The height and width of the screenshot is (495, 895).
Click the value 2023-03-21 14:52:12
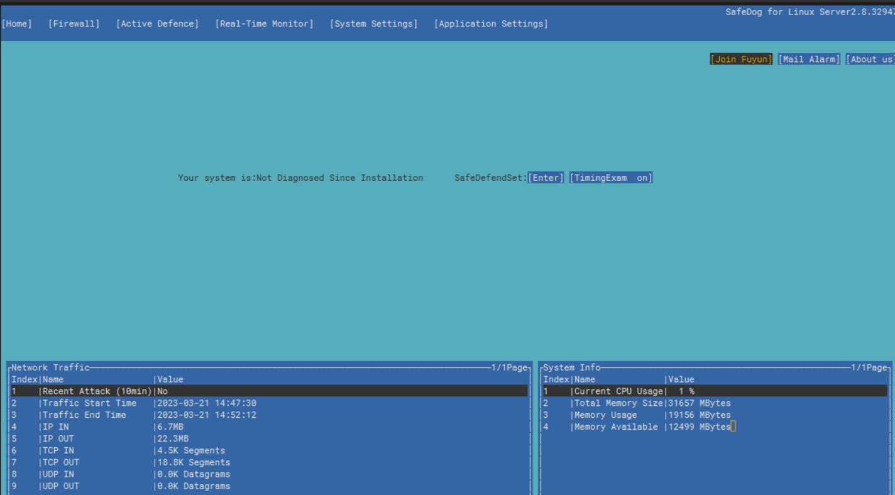[207, 415]
